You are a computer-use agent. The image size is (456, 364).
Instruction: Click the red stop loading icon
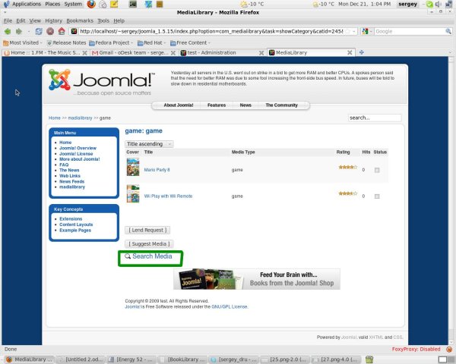[50, 31]
